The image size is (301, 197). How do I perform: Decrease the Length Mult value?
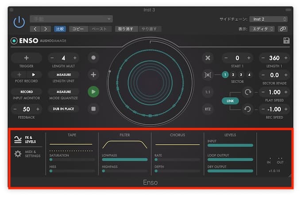[52, 58]
